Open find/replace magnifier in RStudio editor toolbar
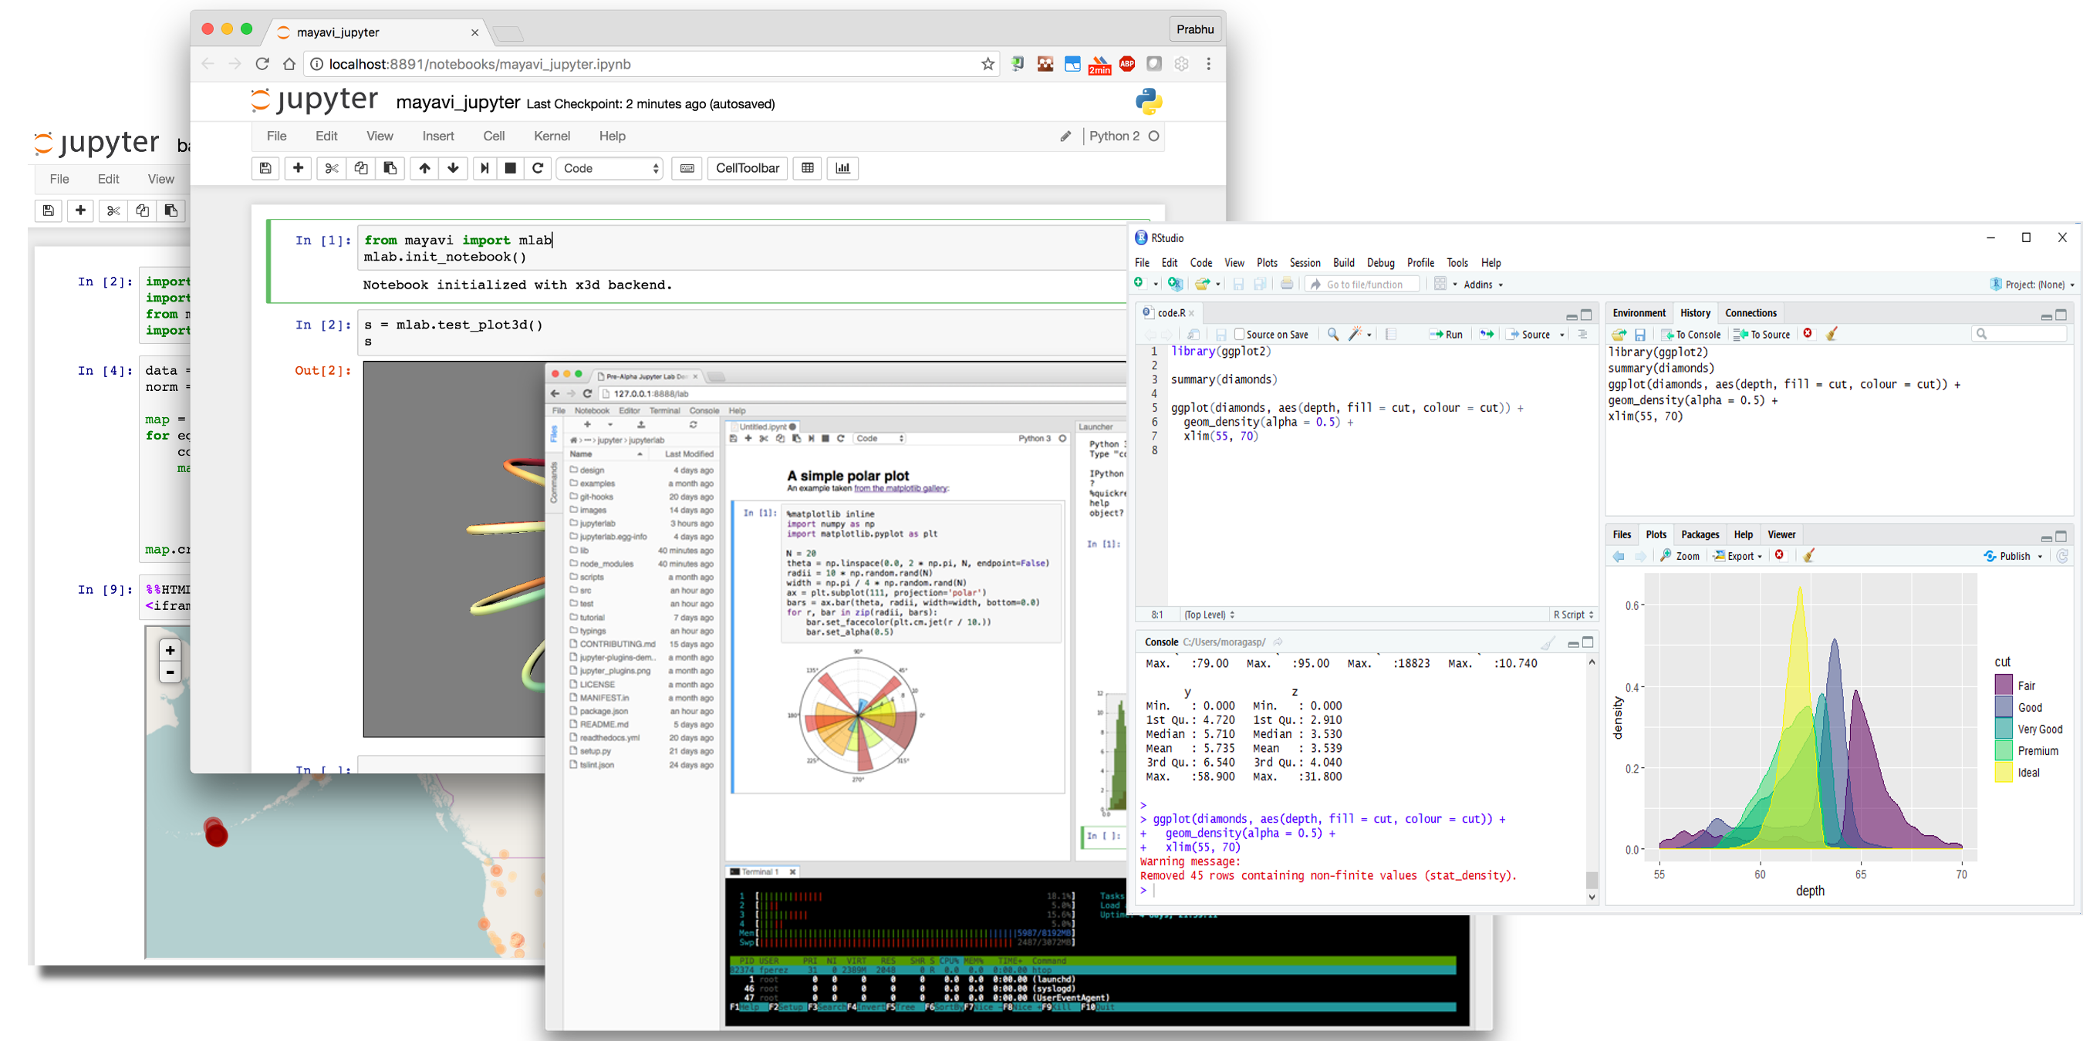2100x1041 pixels. point(1333,335)
